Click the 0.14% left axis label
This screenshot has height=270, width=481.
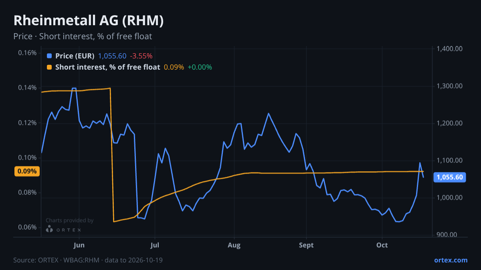(x=28, y=88)
